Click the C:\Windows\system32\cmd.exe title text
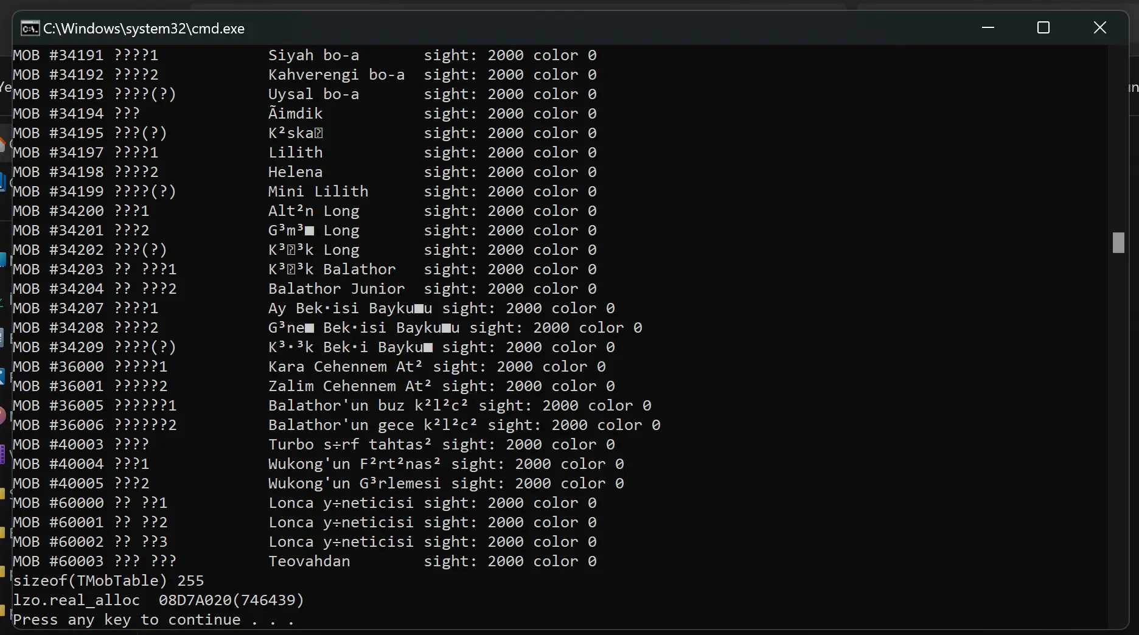1139x635 pixels. (144, 29)
